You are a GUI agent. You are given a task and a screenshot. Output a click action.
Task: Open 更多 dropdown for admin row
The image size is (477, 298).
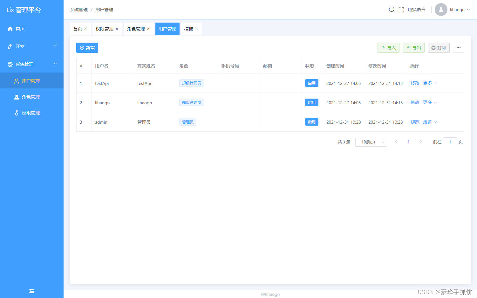(430, 122)
